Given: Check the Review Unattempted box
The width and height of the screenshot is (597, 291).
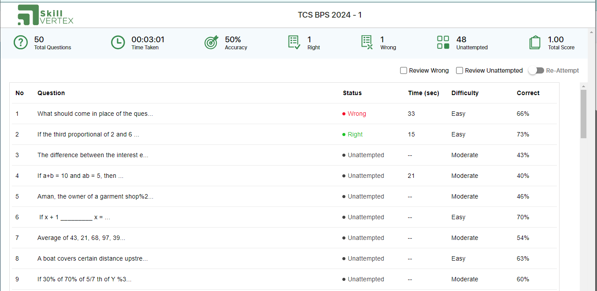Looking at the screenshot, I should tap(460, 70).
